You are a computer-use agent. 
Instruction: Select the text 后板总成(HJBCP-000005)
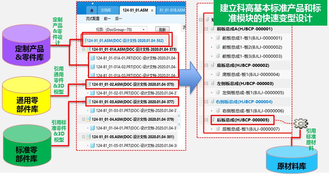[x=243, y=120]
